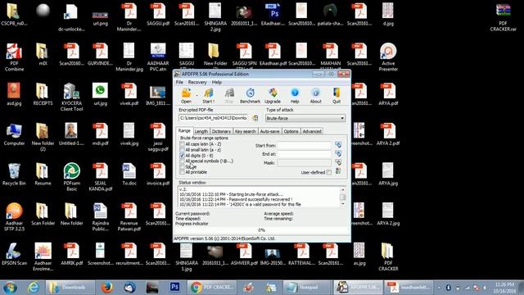Open the Windows Start button
524x295 pixels.
coord(10,288)
